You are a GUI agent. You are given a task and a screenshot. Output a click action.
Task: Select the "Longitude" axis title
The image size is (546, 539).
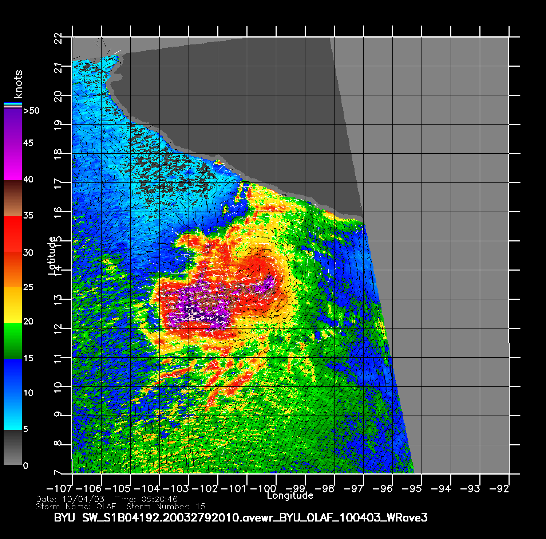pyautogui.click(x=290, y=496)
